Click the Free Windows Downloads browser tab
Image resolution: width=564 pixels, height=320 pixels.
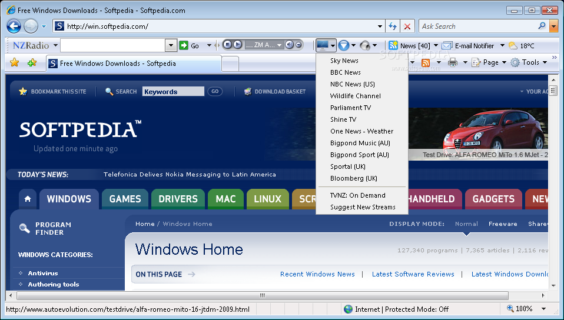pyautogui.click(x=134, y=64)
